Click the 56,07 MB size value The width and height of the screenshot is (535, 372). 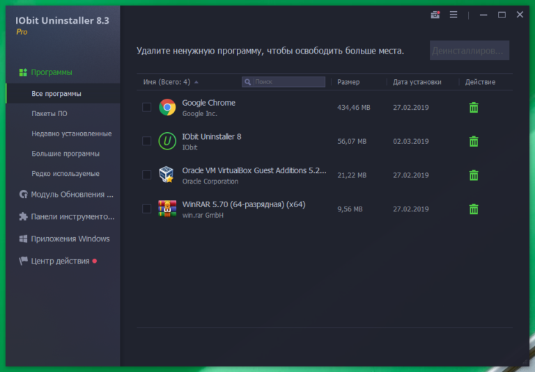(352, 141)
